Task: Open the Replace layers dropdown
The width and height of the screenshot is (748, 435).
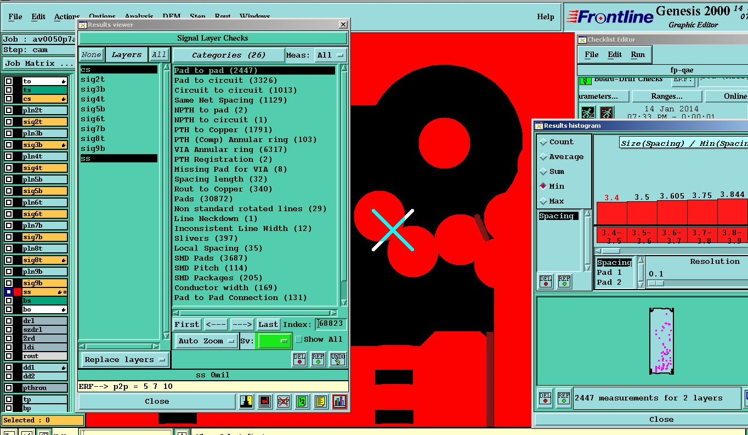Action: [x=124, y=360]
